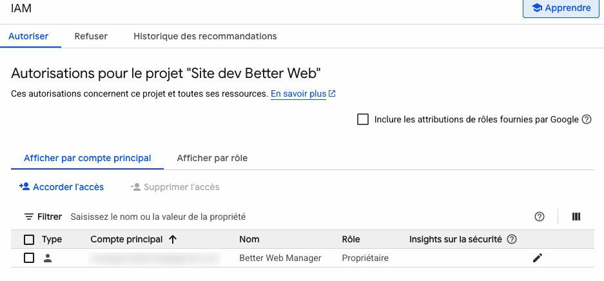604x281 pixels.
Task: Click the help icon next to the filter bar
Action: tap(540, 217)
